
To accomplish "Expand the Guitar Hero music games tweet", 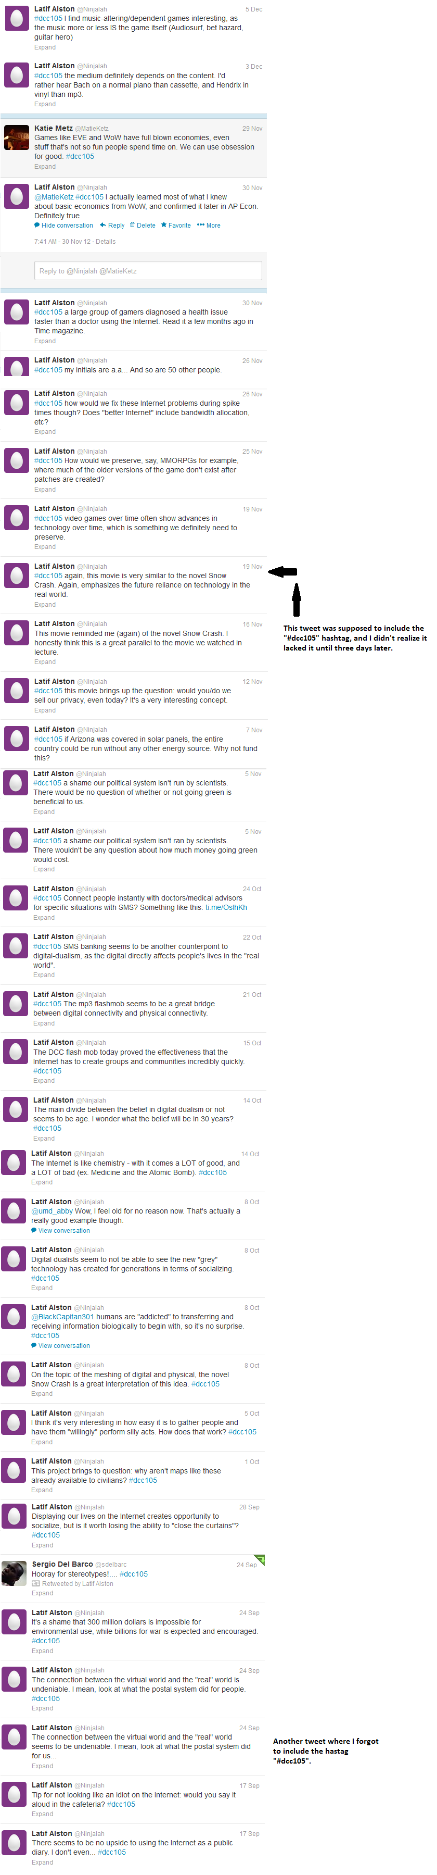I will pos(45,47).
